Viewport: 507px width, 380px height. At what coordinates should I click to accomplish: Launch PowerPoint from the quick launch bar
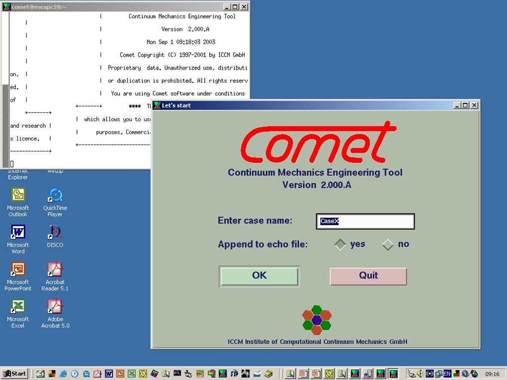pos(120,374)
